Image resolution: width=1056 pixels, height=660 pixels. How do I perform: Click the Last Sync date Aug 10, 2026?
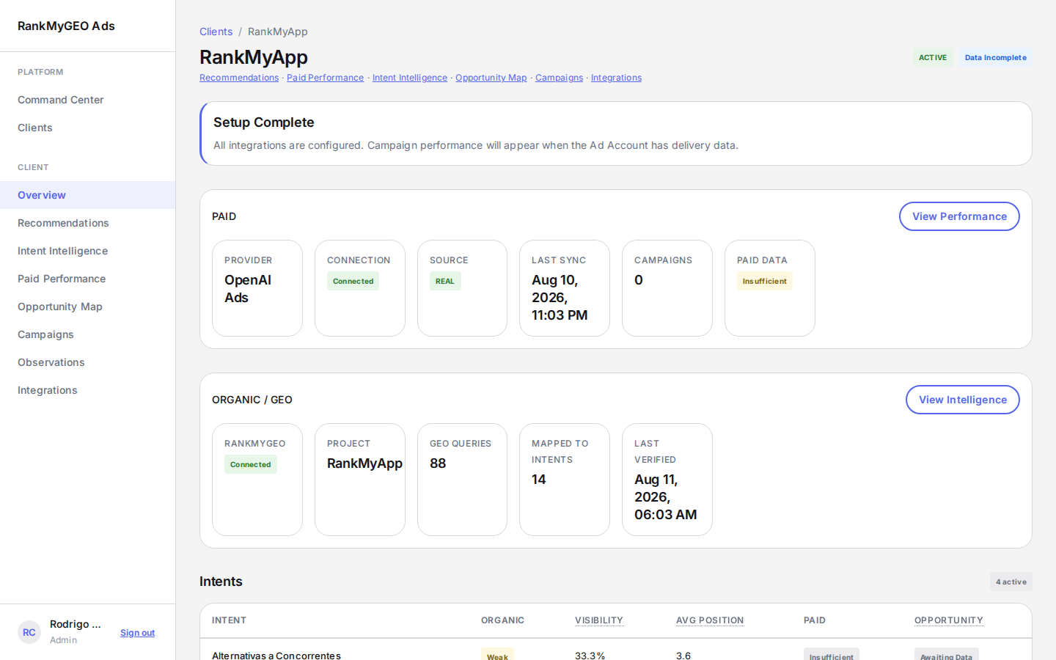pos(560,298)
